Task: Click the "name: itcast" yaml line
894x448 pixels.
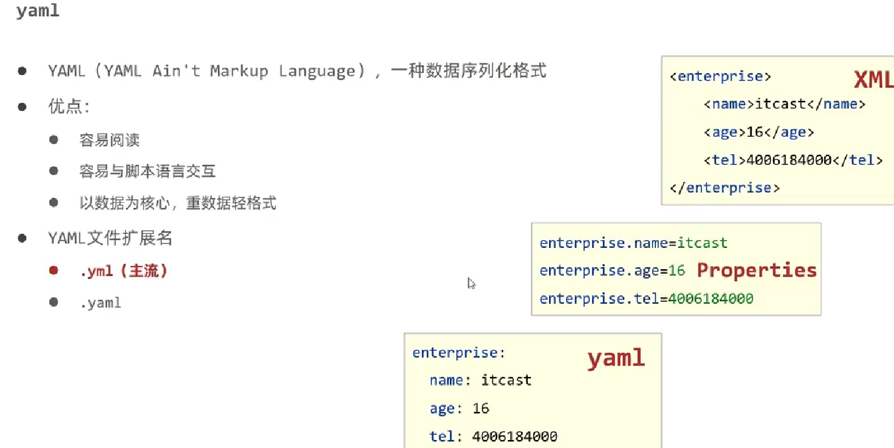Action: (481, 381)
